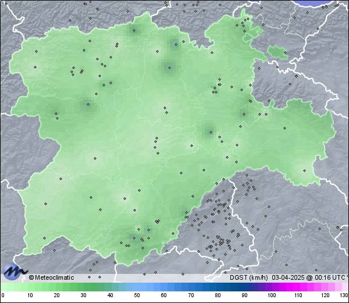Viewport: 349px width, 303px height.
Task: Click the scale label 120
Action: pyautogui.click(x=325, y=295)
